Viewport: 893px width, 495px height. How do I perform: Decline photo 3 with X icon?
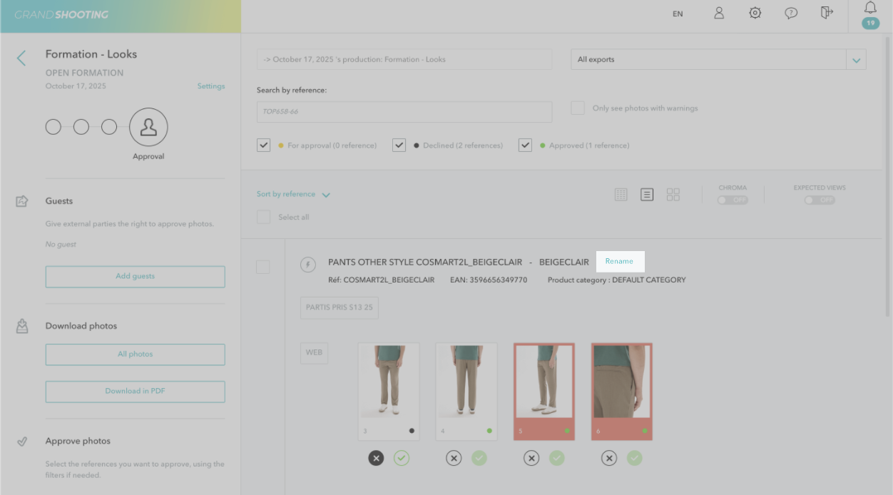(376, 459)
